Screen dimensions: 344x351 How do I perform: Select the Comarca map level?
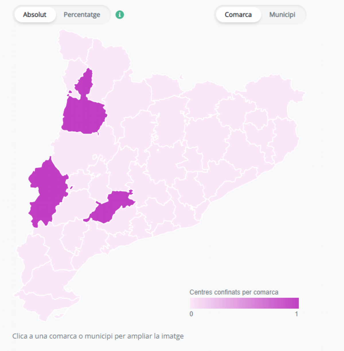(238, 15)
